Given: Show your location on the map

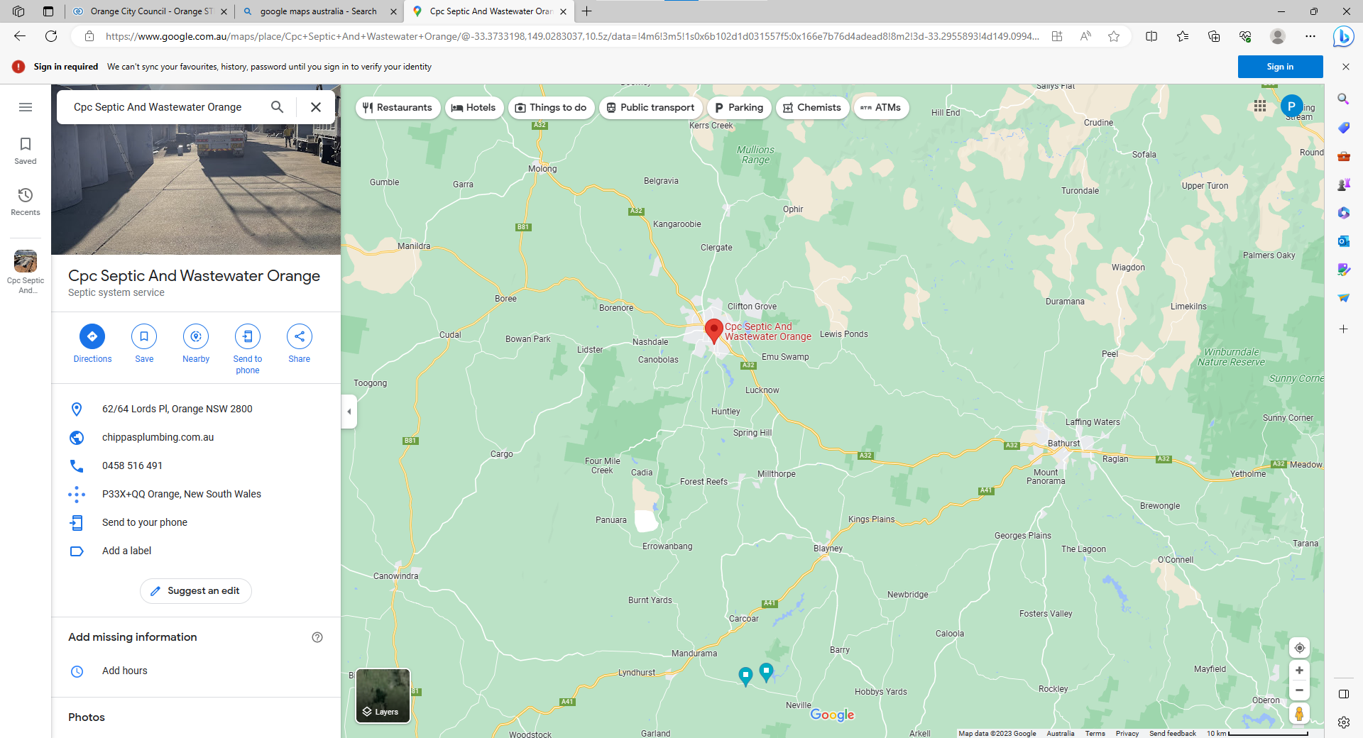Looking at the screenshot, I should coord(1299,647).
